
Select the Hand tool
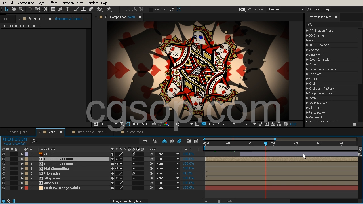click(14, 9)
